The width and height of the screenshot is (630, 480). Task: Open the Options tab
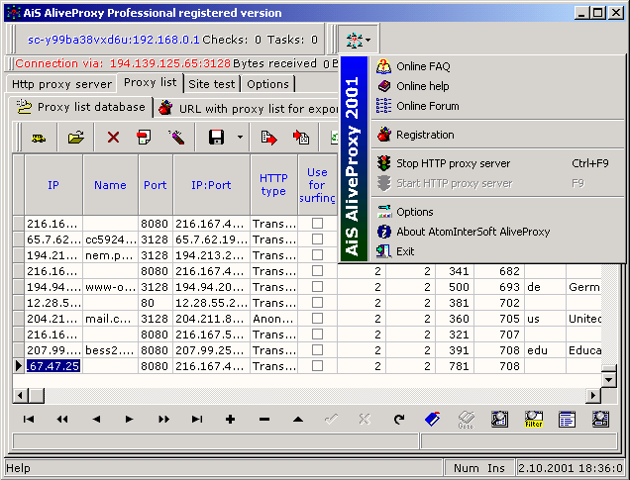(267, 84)
